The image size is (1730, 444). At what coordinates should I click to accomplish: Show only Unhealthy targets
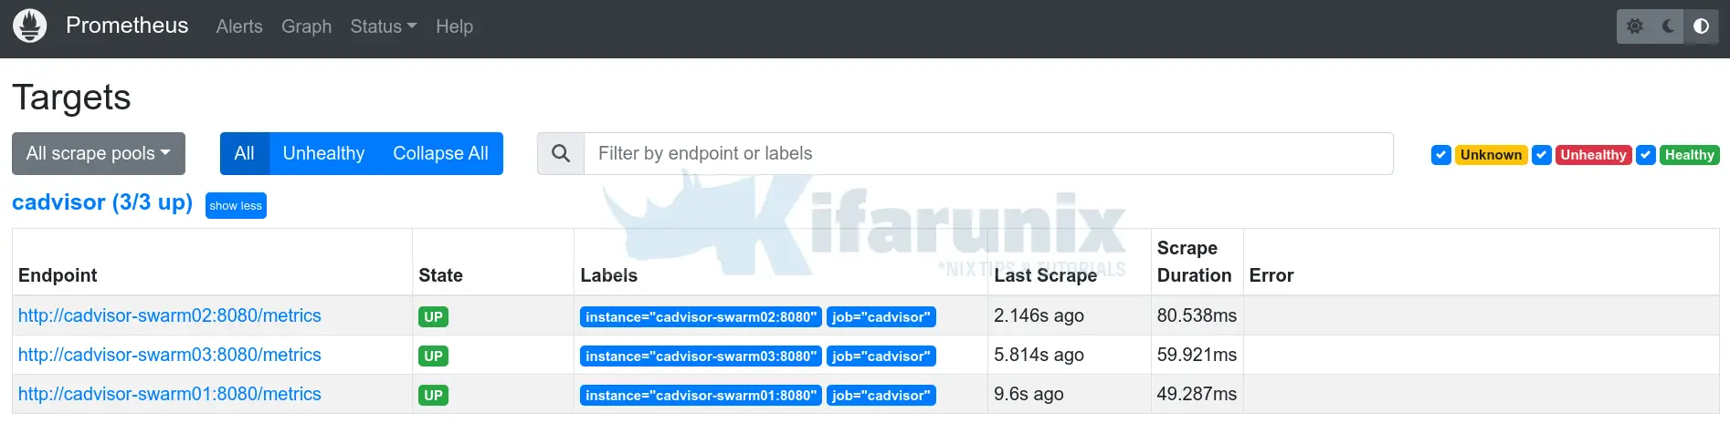click(x=323, y=154)
